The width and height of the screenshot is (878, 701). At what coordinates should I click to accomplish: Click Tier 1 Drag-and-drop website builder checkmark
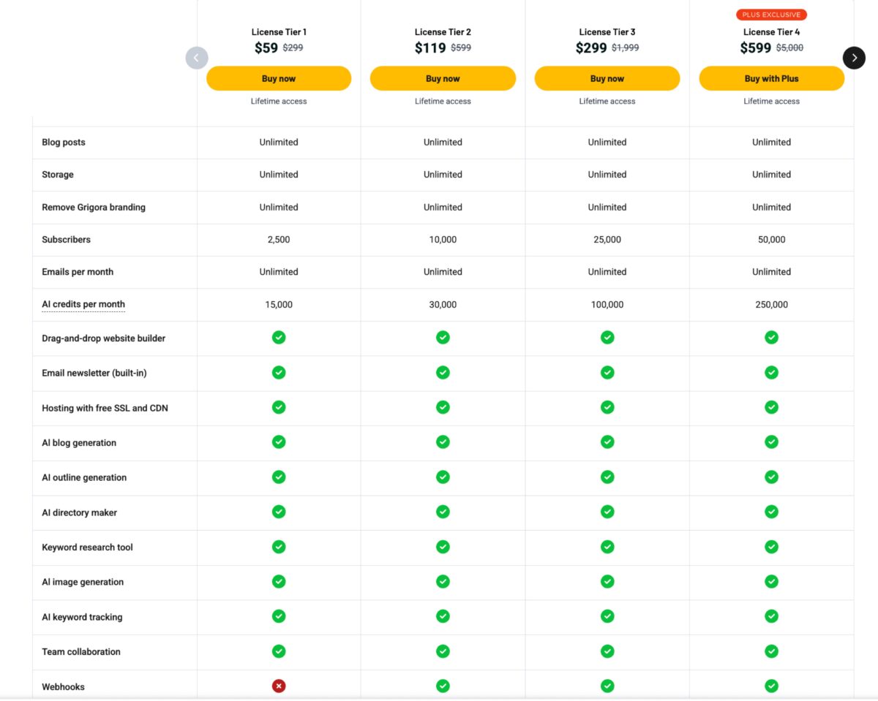(x=279, y=337)
